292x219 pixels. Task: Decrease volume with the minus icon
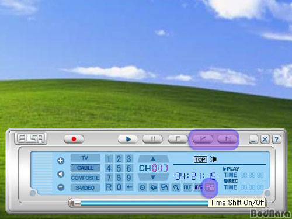tap(61, 187)
